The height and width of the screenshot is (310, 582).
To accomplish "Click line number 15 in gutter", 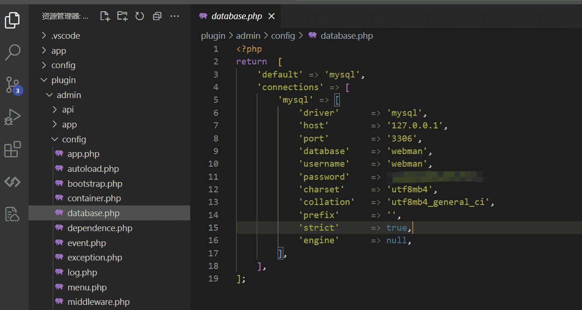I will click(213, 228).
